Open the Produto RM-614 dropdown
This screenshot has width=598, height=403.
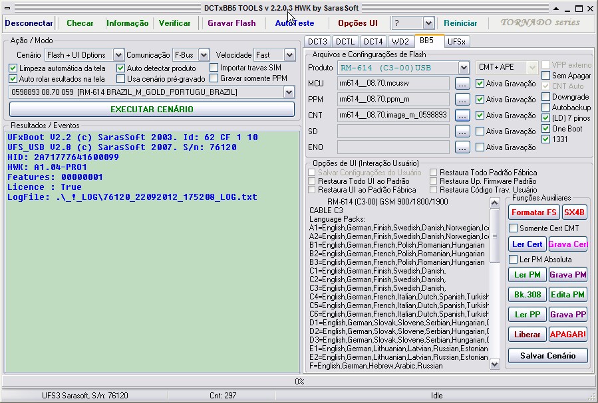pyautogui.click(x=464, y=68)
